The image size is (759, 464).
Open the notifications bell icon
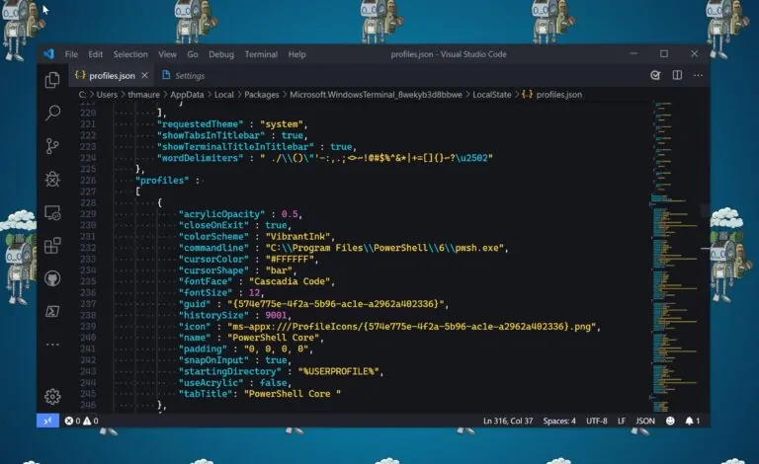pos(692,421)
